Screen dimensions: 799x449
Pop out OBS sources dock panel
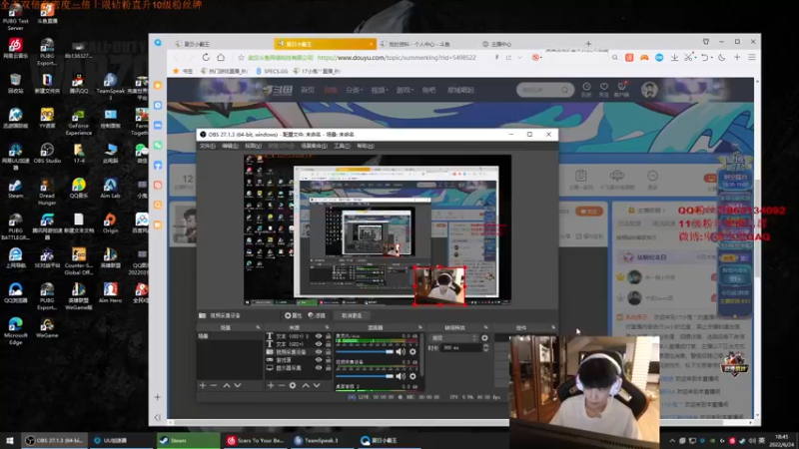click(x=328, y=327)
